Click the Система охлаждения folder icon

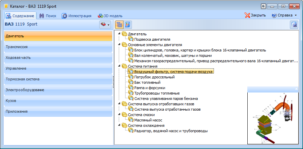[124, 125]
